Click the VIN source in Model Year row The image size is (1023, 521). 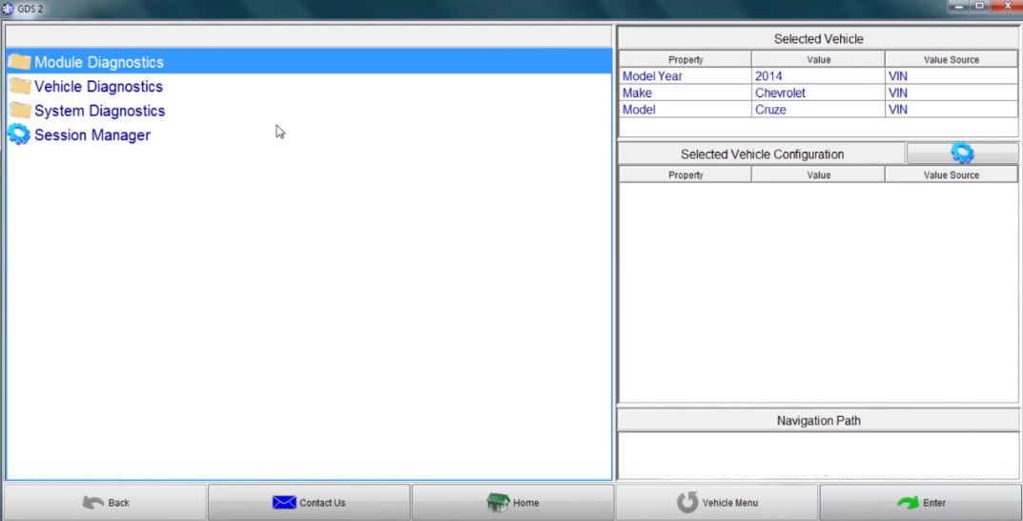tap(951, 75)
